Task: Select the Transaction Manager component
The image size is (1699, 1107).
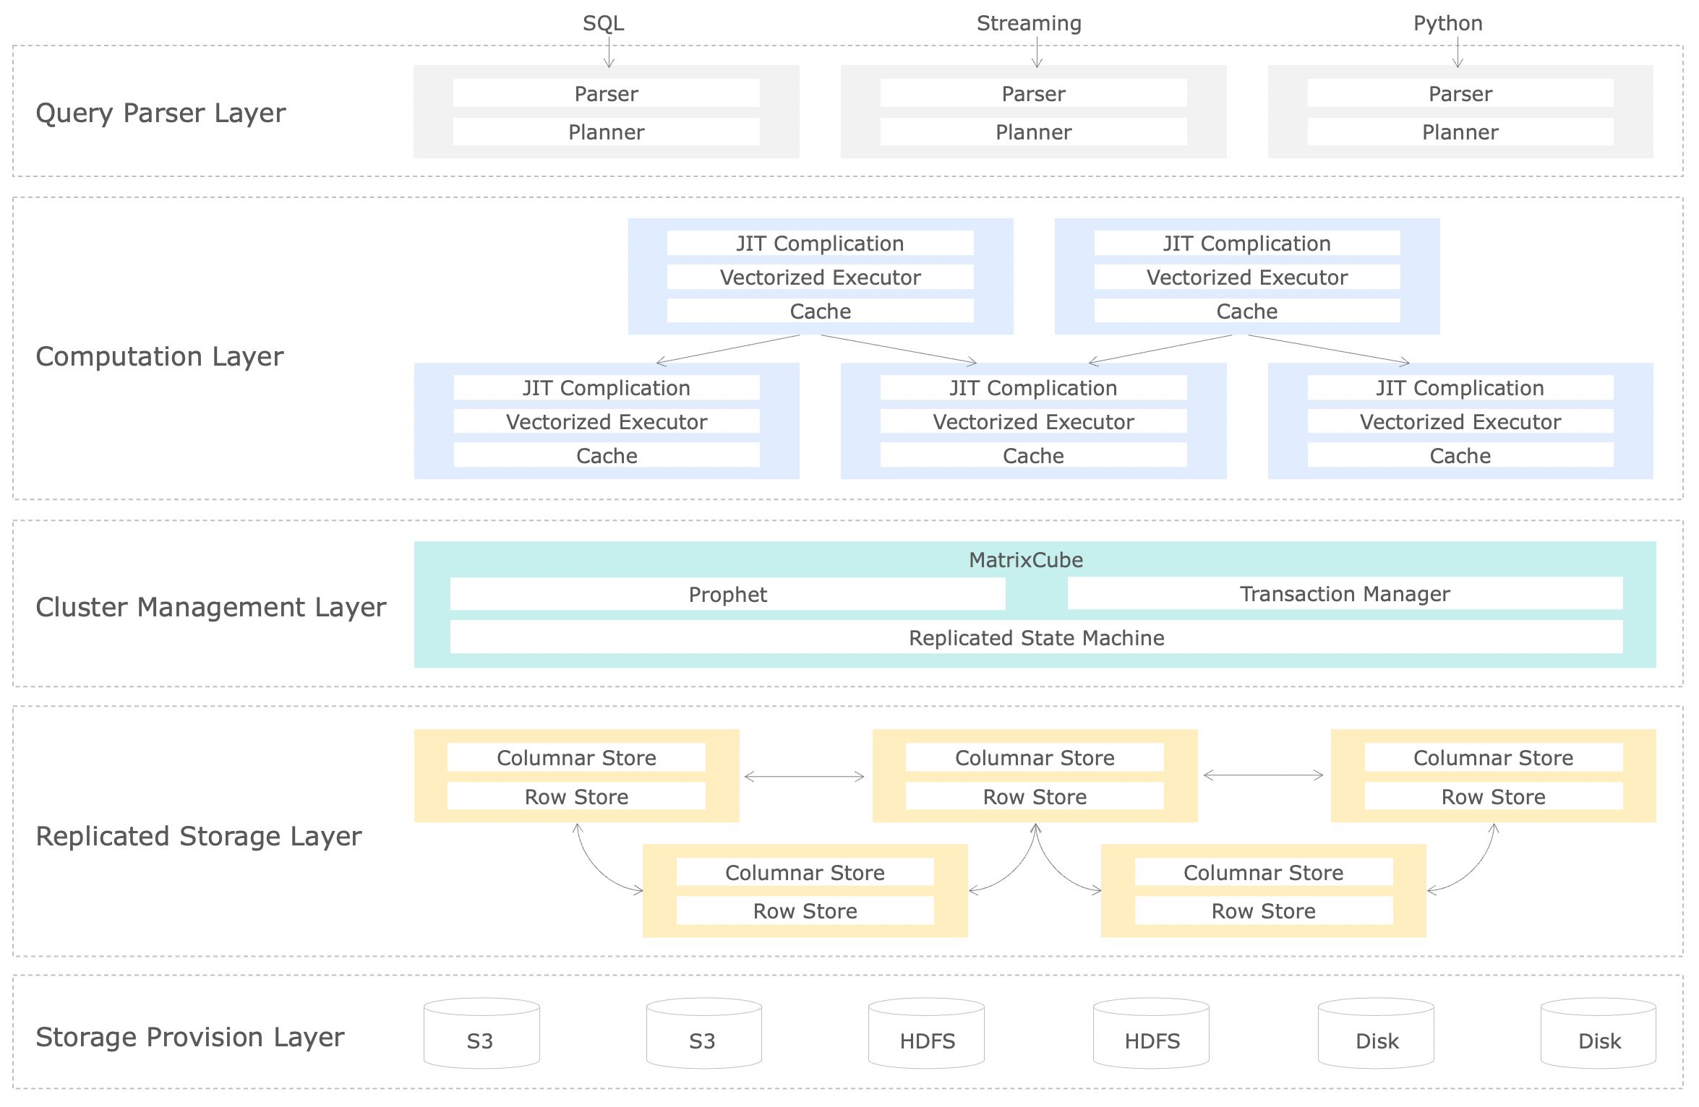Action: (x=1345, y=594)
